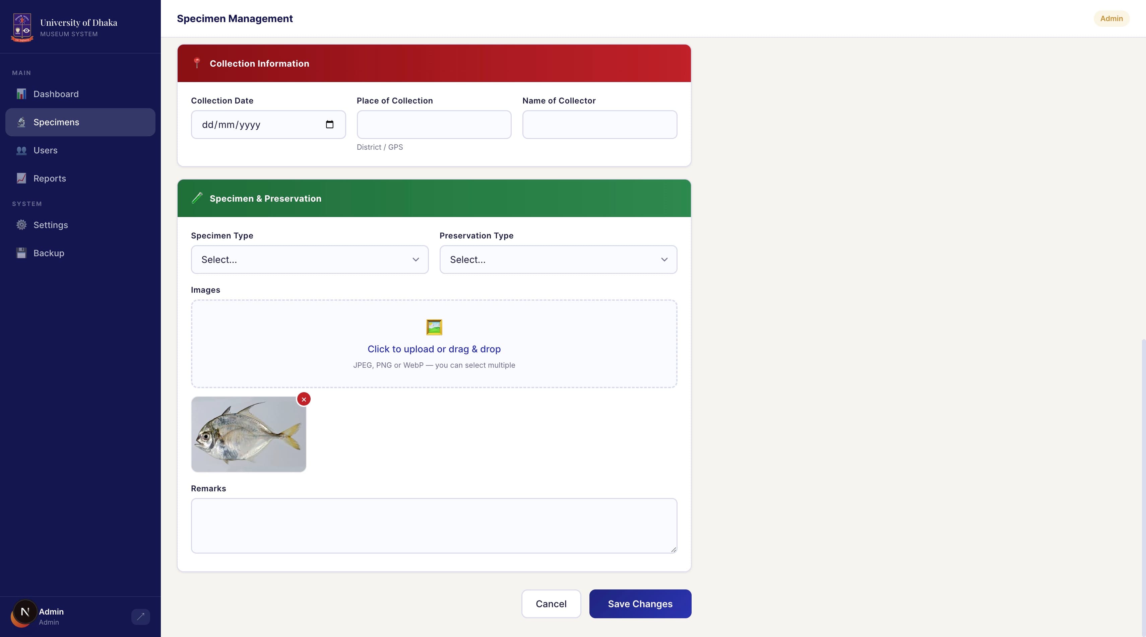Open the fish specimen thumbnail
This screenshot has height=637, width=1146.
(249, 434)
